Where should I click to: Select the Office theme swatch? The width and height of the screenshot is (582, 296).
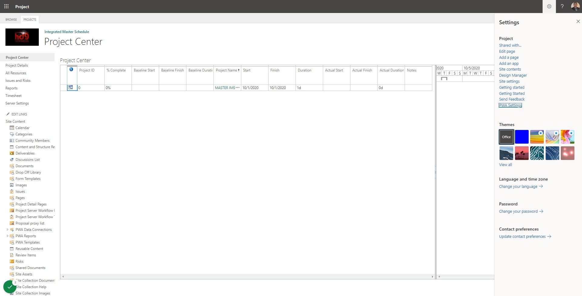pyautogui.click(x=506, y=137)
